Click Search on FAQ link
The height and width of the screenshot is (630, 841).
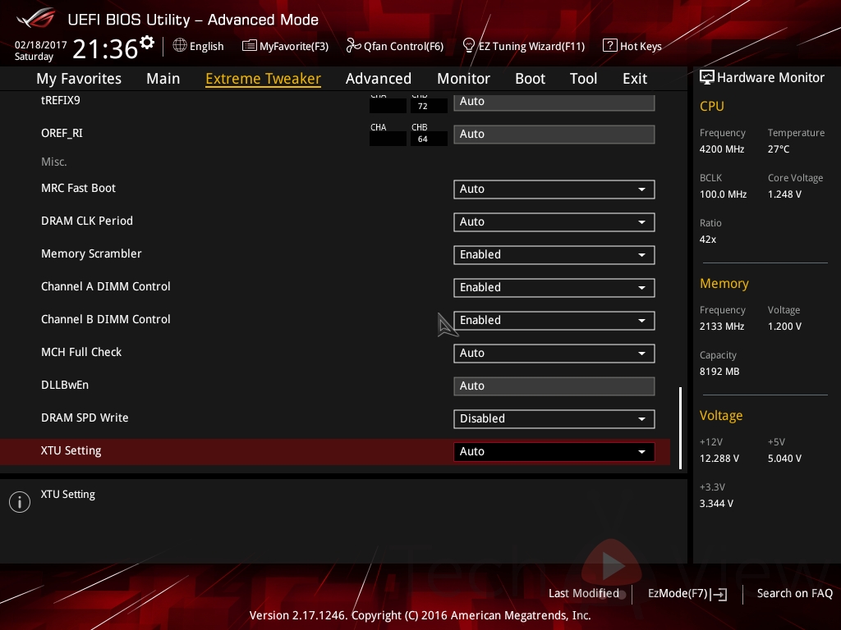(x=794, y=593)
